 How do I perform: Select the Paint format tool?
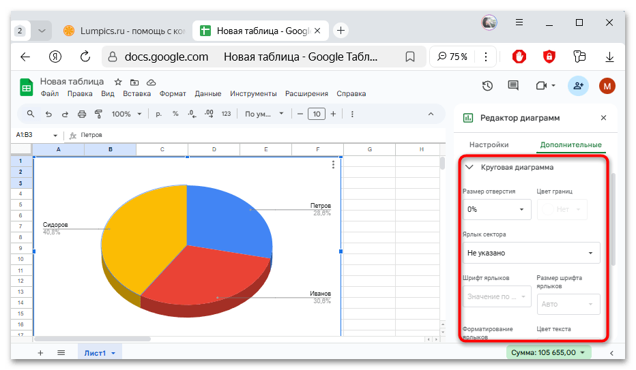[x=98, y=114]
